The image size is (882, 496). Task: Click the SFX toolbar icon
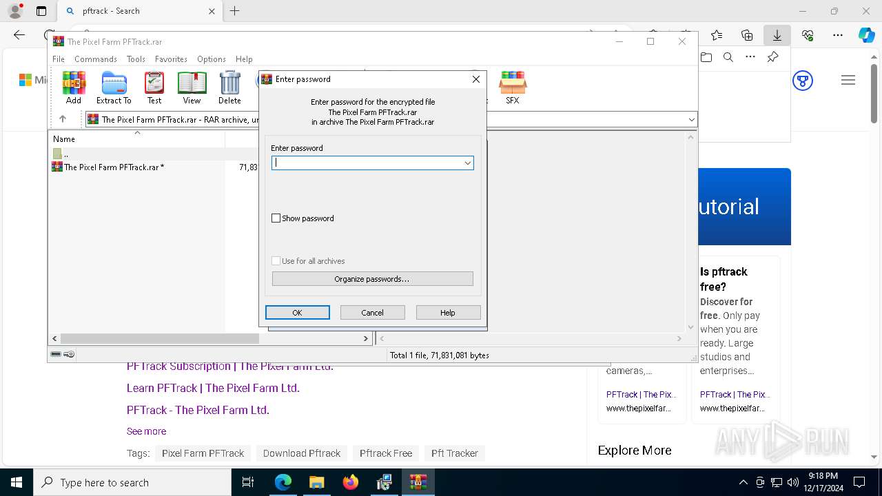click(x=513, y=87)
